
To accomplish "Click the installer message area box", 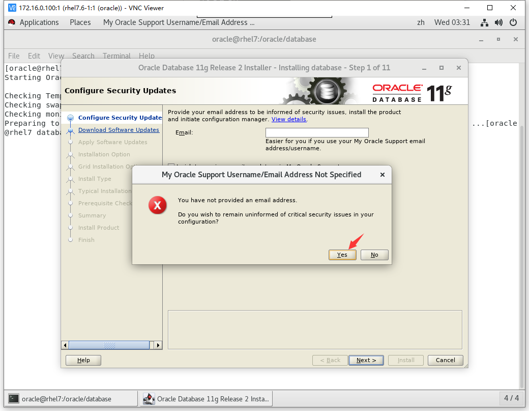I will [x=315, y=330].
